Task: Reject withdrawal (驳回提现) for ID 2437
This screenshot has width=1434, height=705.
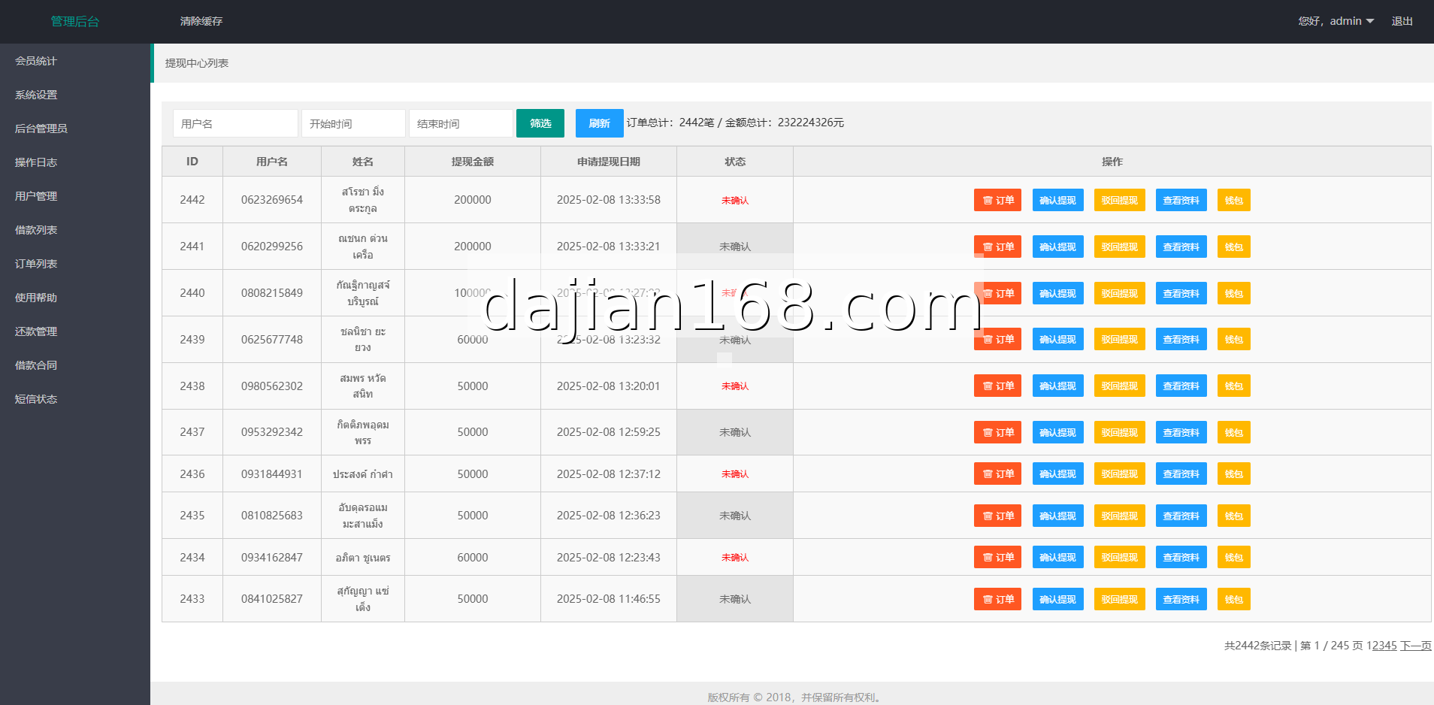Action: (1119, 432)
